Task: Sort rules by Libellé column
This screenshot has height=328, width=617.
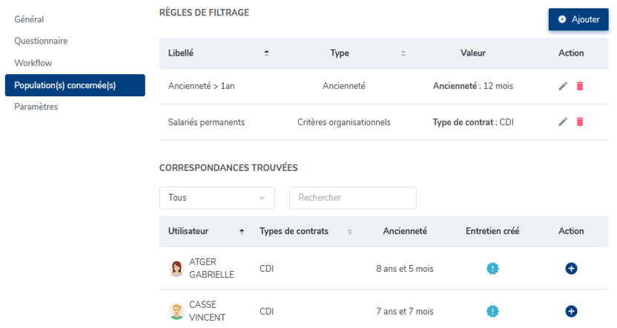Action: tap(266, 53)
